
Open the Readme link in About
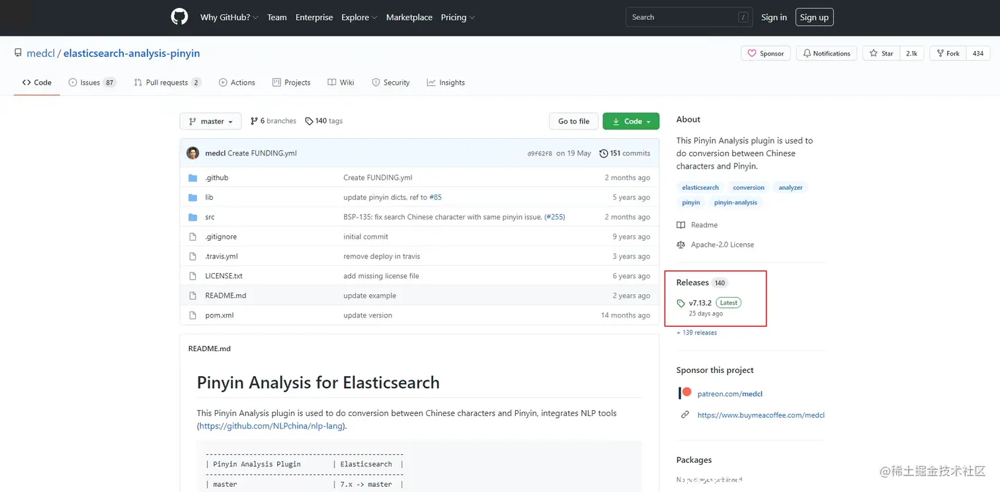coord(697,225)
